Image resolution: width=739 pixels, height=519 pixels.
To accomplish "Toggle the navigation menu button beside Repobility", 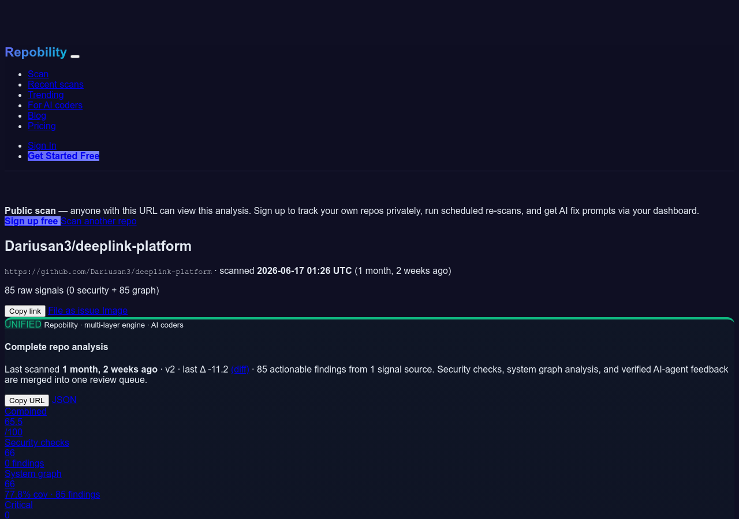I will (75, 56).
